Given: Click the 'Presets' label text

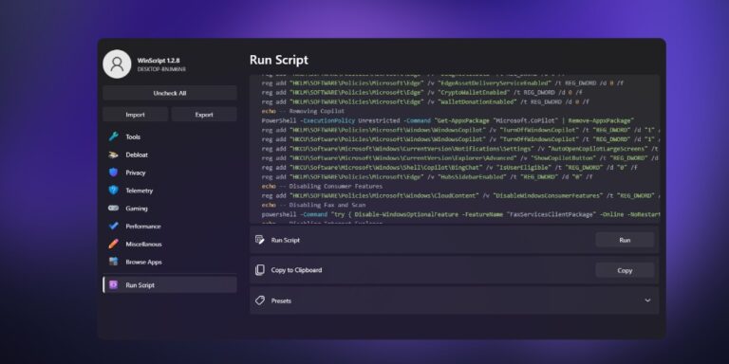Looking at the screenshot, I should [x=281, y=300].
